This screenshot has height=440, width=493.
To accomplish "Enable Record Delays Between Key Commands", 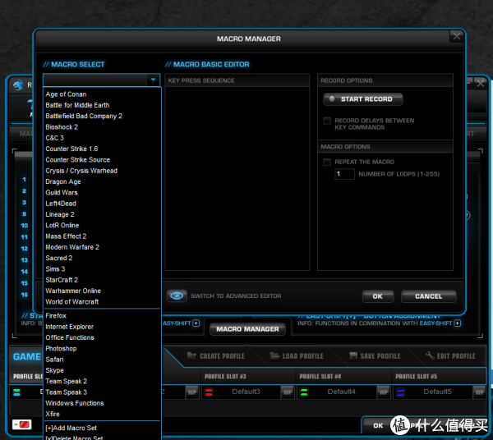I will click(x=327, y=121).
